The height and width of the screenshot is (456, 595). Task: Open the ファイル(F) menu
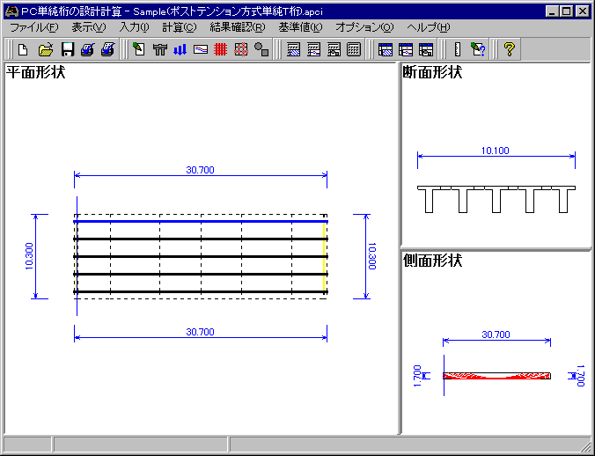pos(33,27)
